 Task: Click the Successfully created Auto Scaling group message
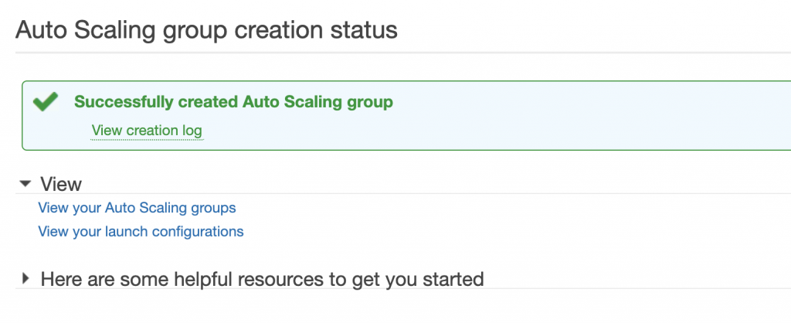click(233, 101)
